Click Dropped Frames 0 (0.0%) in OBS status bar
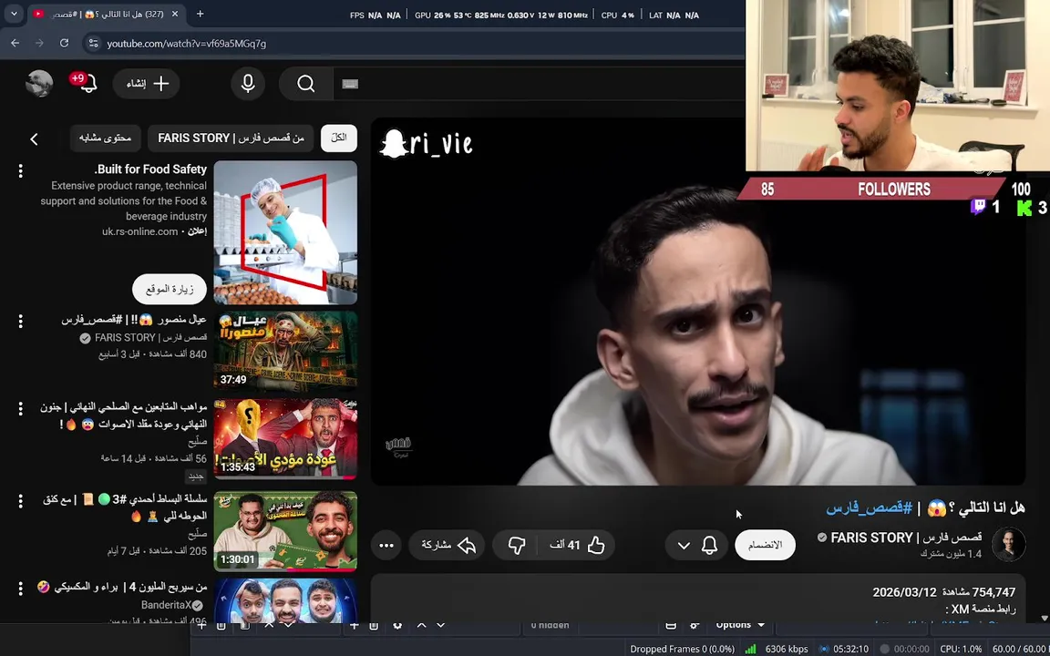 [683, 649]
